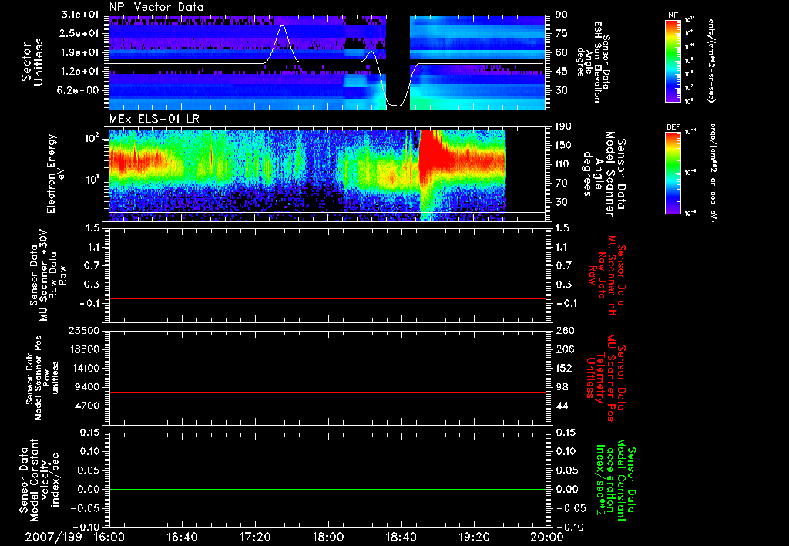
Task: Click the Model Scanner Pos Raw unitless axis title
Action: pos(42,378)
